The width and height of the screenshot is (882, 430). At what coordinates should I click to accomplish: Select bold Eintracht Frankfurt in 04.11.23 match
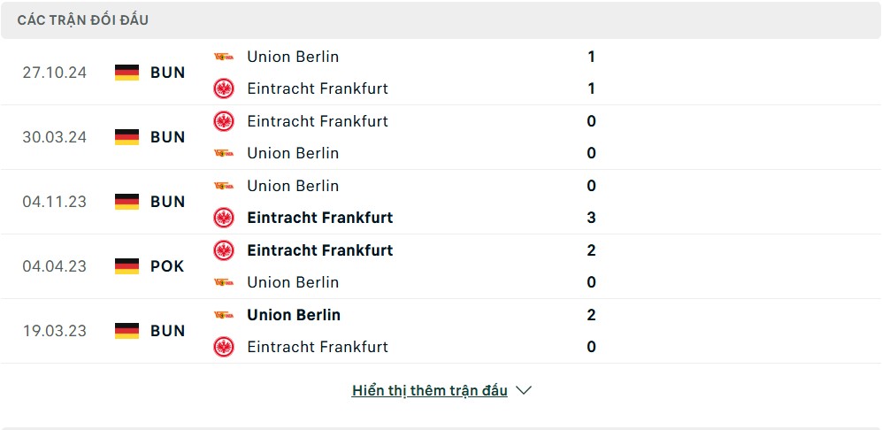[x=319, y=218]
